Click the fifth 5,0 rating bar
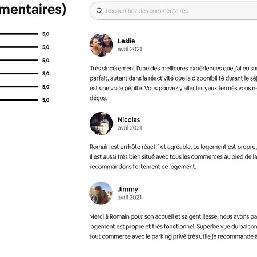The image size is (257, 257). tap(19, 87)
